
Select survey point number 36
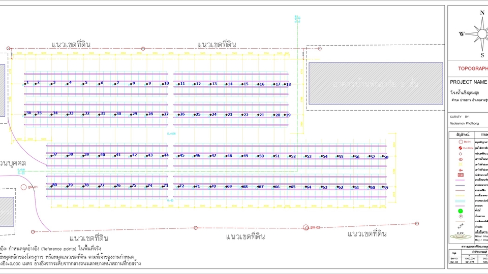click(27, 114)
